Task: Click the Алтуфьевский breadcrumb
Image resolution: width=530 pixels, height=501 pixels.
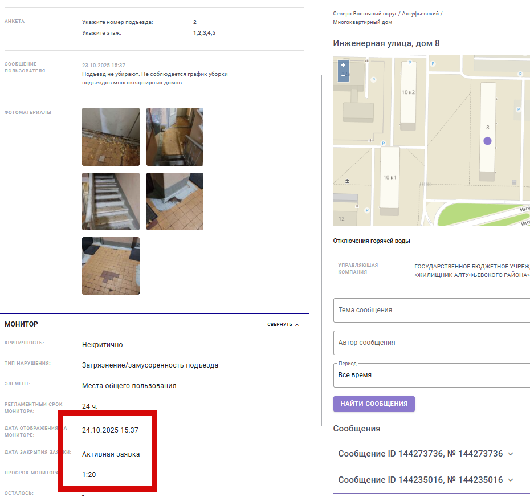Action: click(x=420, y=14)
